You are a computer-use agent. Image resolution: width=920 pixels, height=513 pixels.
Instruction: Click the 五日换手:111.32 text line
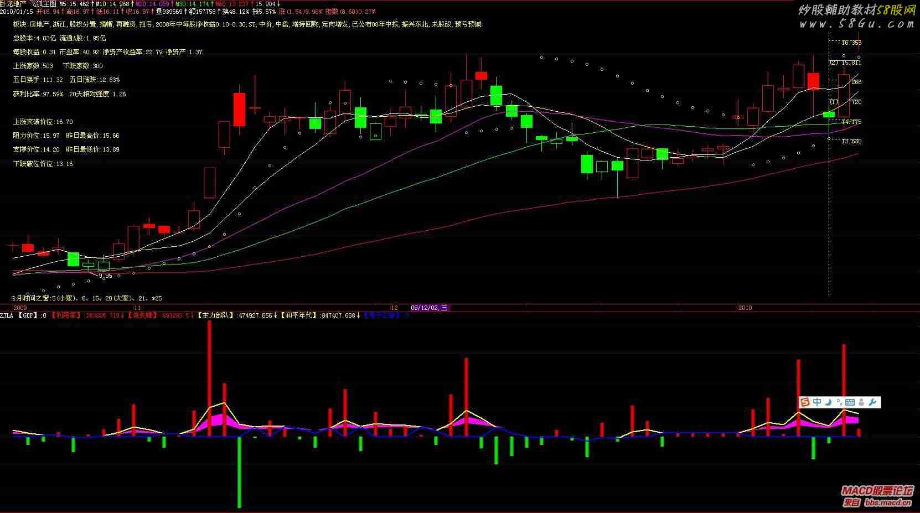66,80
